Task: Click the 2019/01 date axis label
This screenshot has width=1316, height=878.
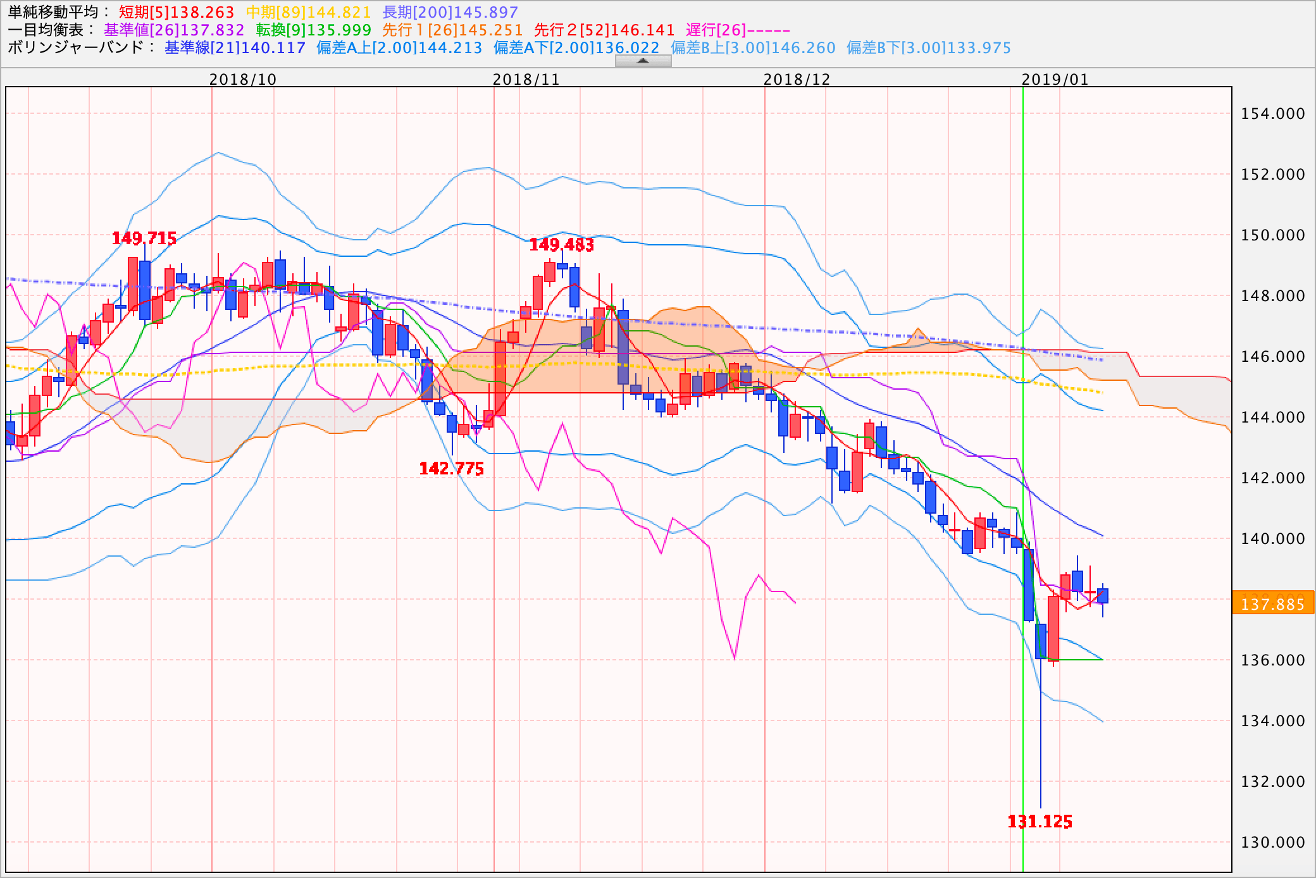Action: point(1055,79)
